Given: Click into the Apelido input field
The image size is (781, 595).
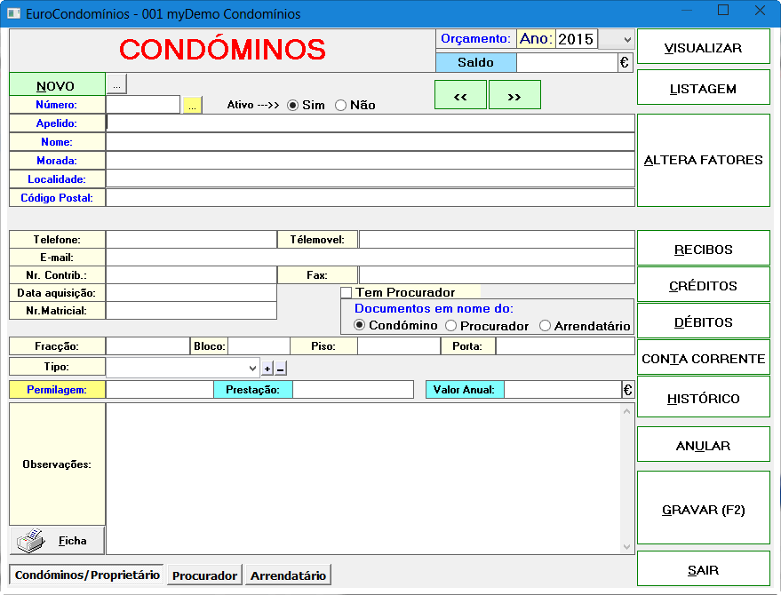Looking at the screenshot, I should pos(370,123).
